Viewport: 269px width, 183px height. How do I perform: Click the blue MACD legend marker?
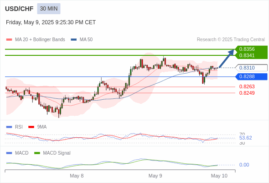9,153
